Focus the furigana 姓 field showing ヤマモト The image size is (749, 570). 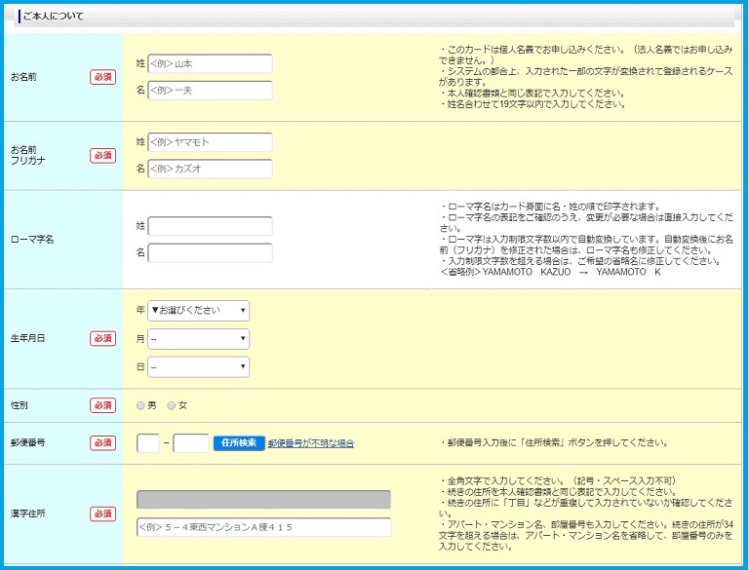point(210,142)
